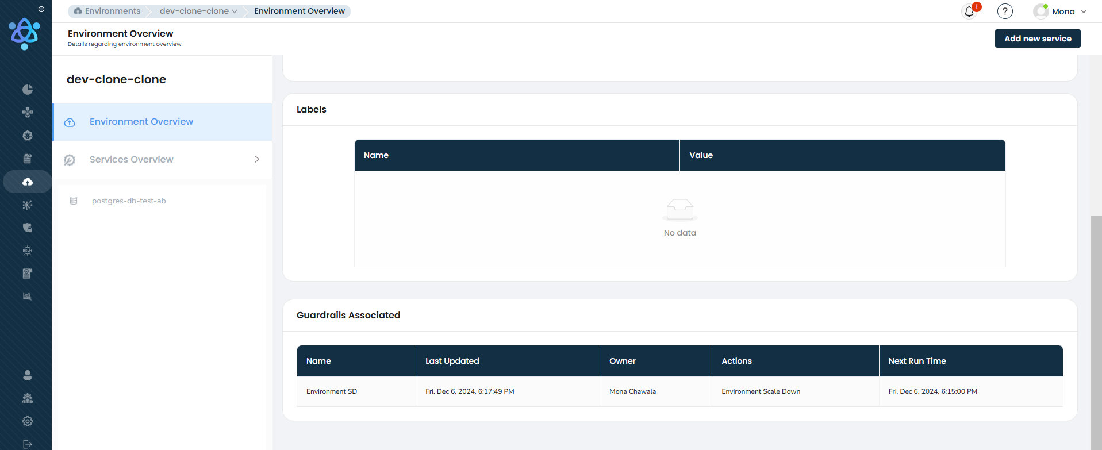This screenshot has width=1102, height=450.
Task: Open the settings gear icon in sidebar
Action: [x=27, y=421]
